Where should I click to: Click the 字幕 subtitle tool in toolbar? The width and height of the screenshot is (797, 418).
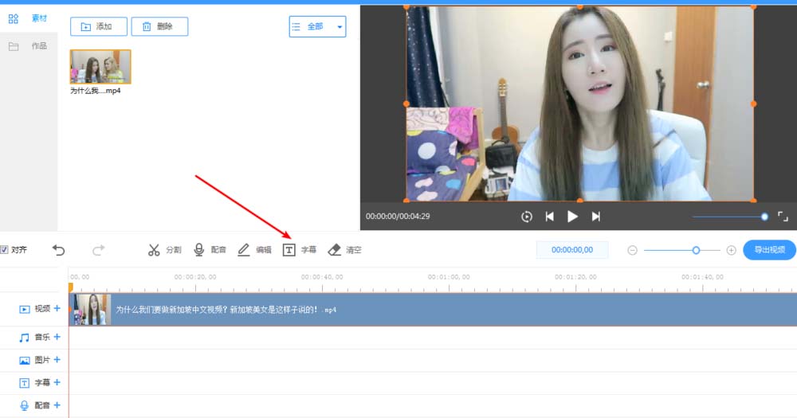point(300,250)
